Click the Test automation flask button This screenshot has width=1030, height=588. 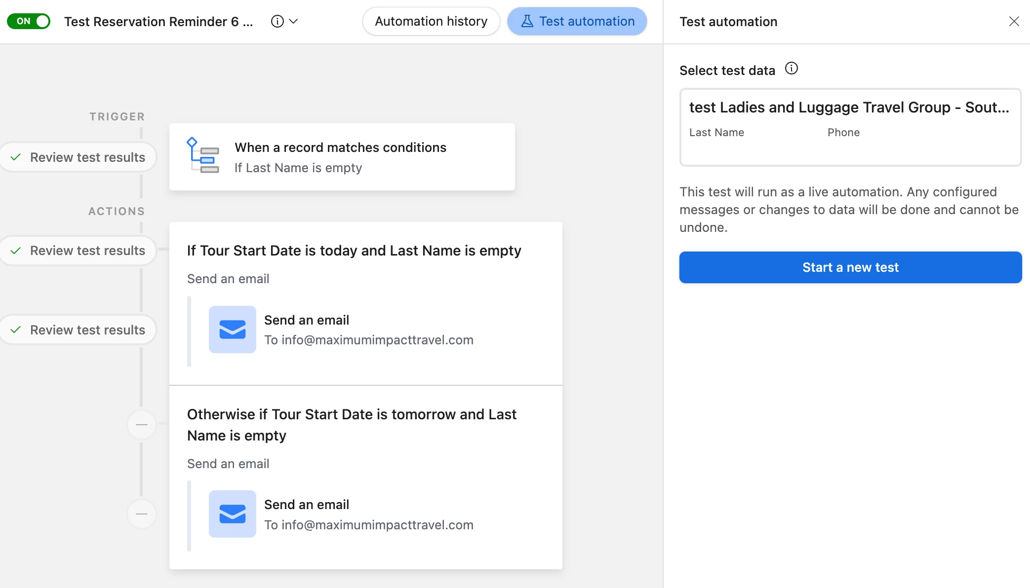click(x=577, y=21)
